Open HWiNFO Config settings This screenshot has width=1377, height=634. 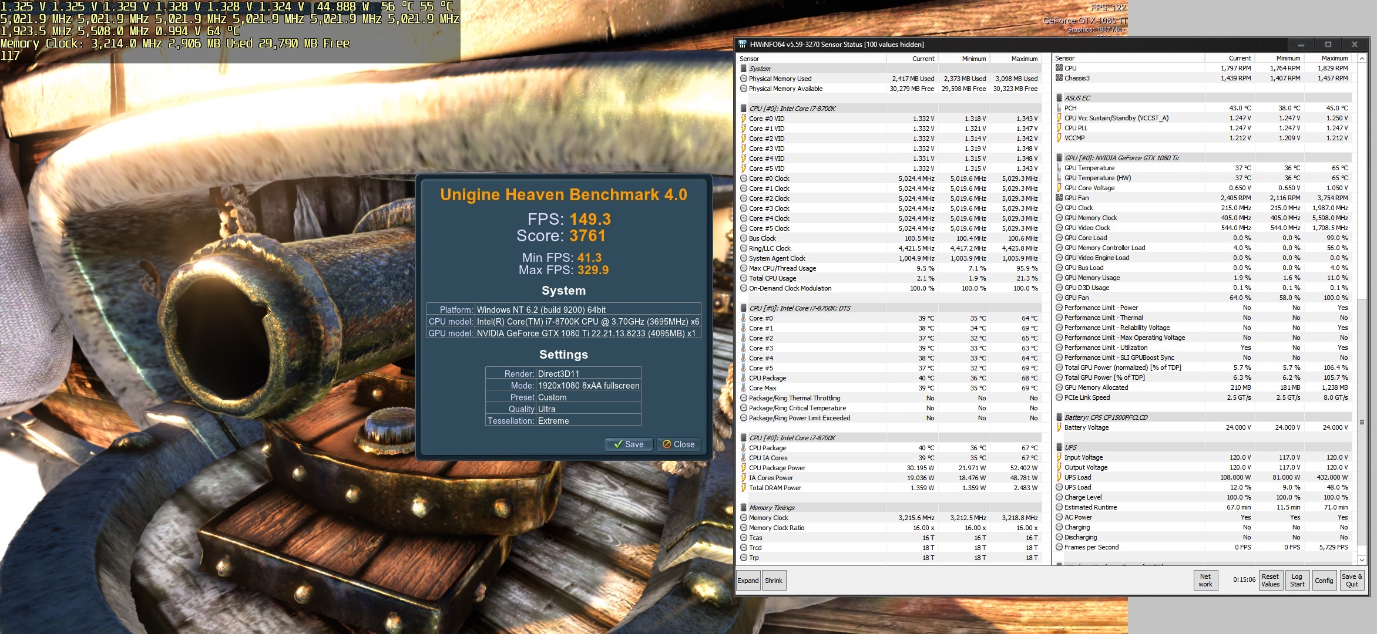click(x=1324, y=581)
